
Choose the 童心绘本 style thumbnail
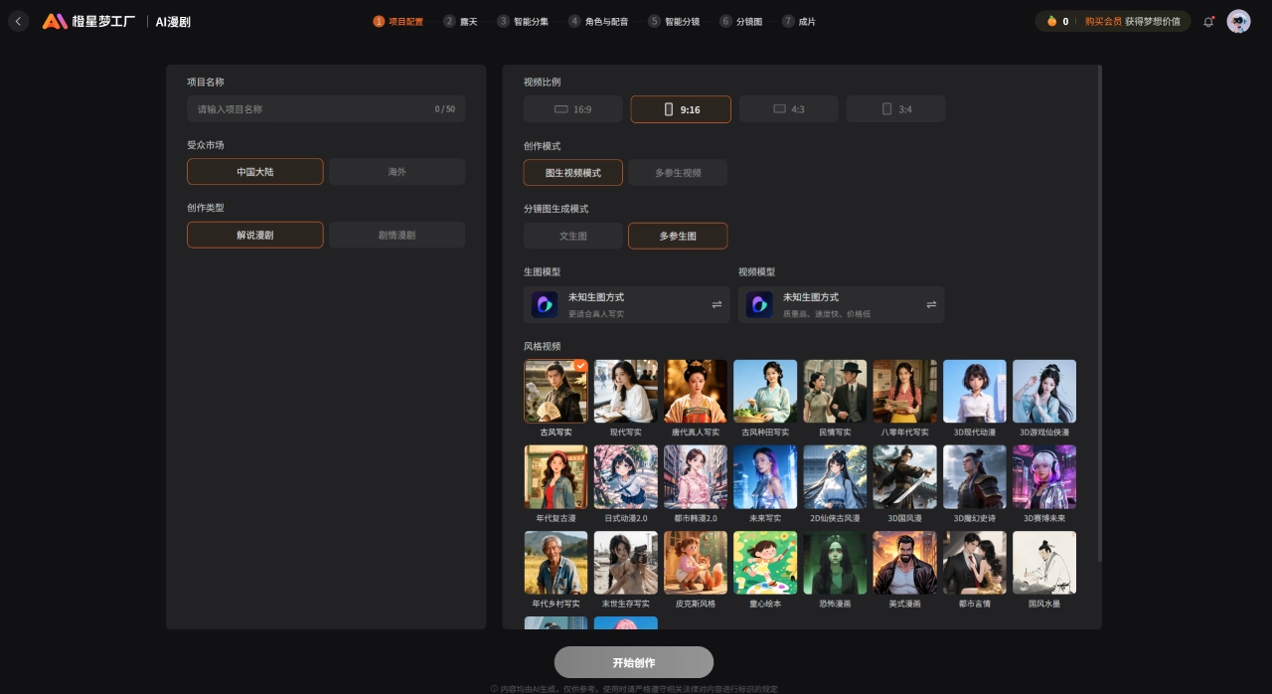(765, 563)
